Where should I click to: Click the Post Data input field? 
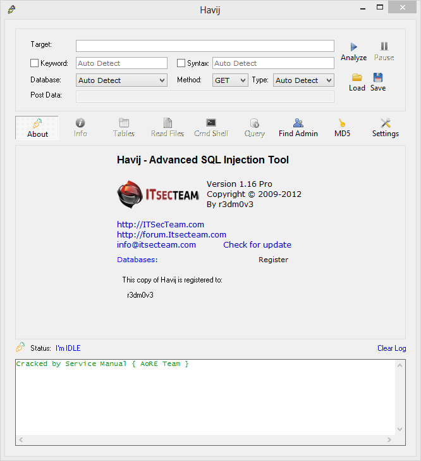pos(205,96)
